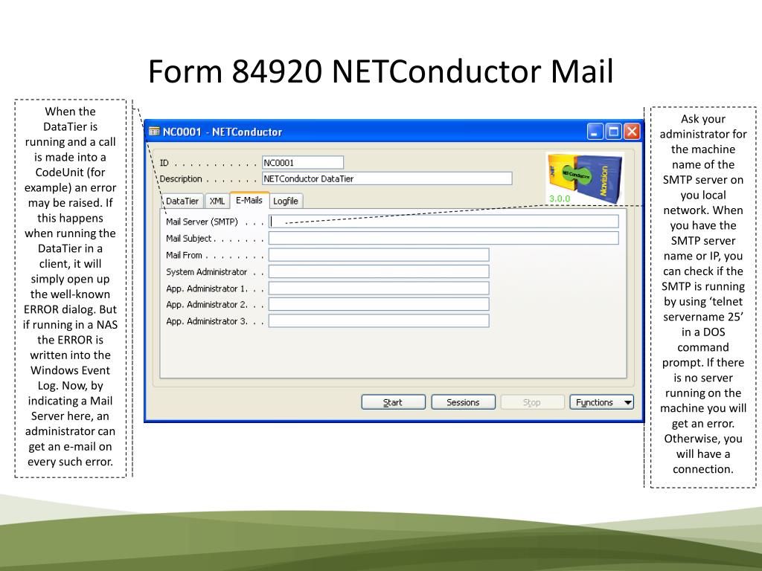Expand the Functions dropdown button
Screen dimensions: 762x571
(x=601, y=402)
